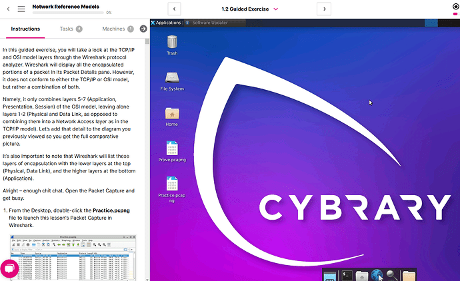Viewport: 460px width, 281px height.
Task: Collapse the instructions panel with arrow button
Action: (x=143, y=29)
